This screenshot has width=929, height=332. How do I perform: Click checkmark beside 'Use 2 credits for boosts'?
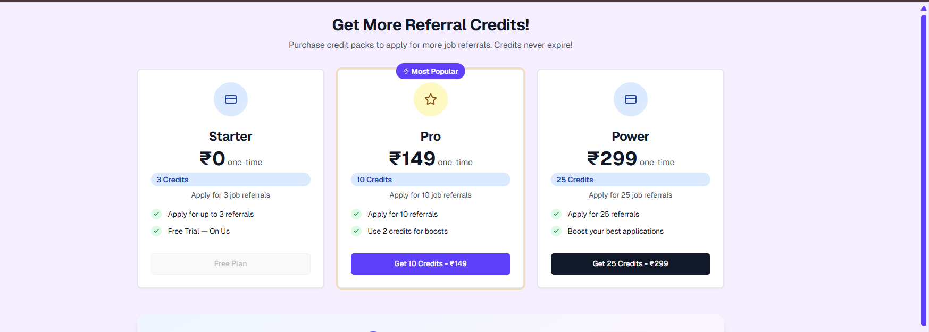click(x=356, y=231)
